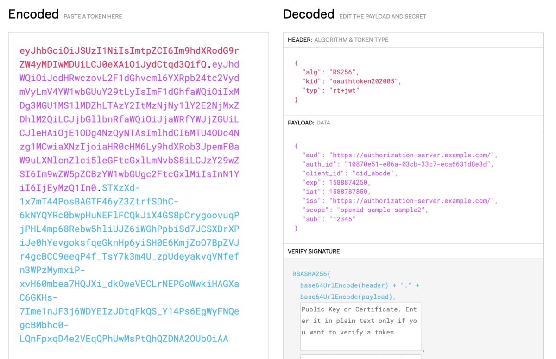
Task: Click the "scope": "openid sample sample2" line
Action: (366, 210)
